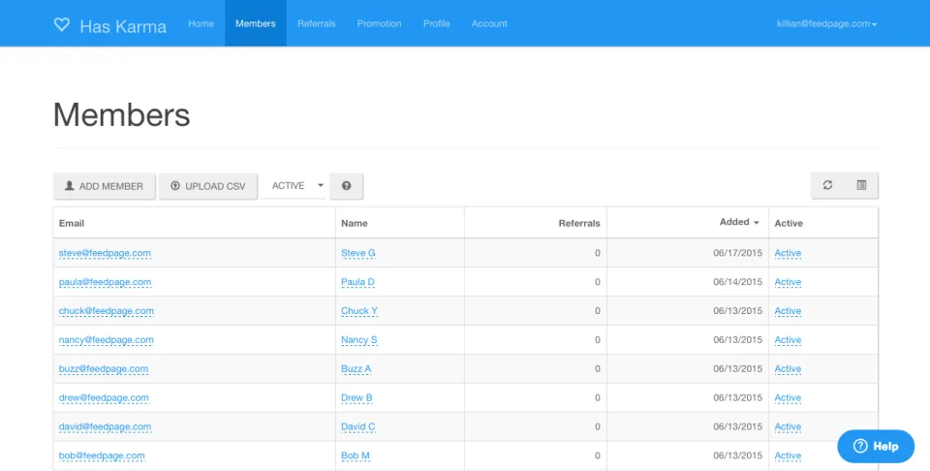Click the Upload CSV button
The height and width of the screenshot is (471, 930).
point(208,186)
